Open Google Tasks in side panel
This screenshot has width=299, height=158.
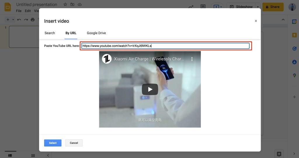pos(294,49)
